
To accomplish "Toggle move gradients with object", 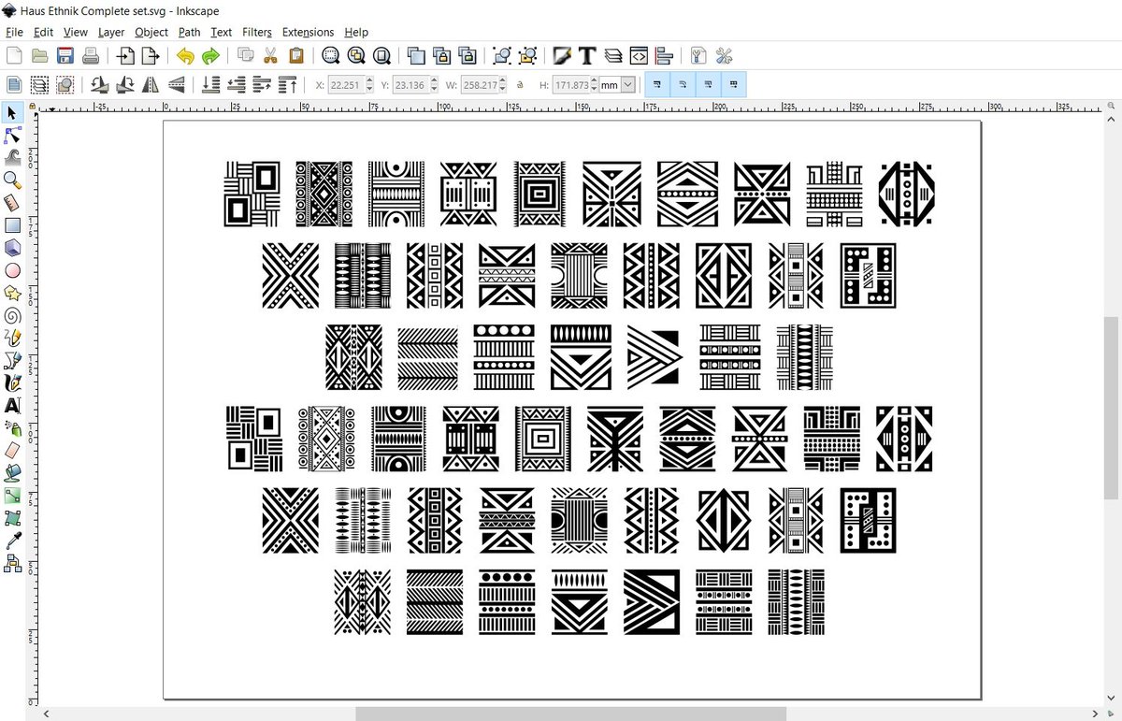I will point(708,85).
